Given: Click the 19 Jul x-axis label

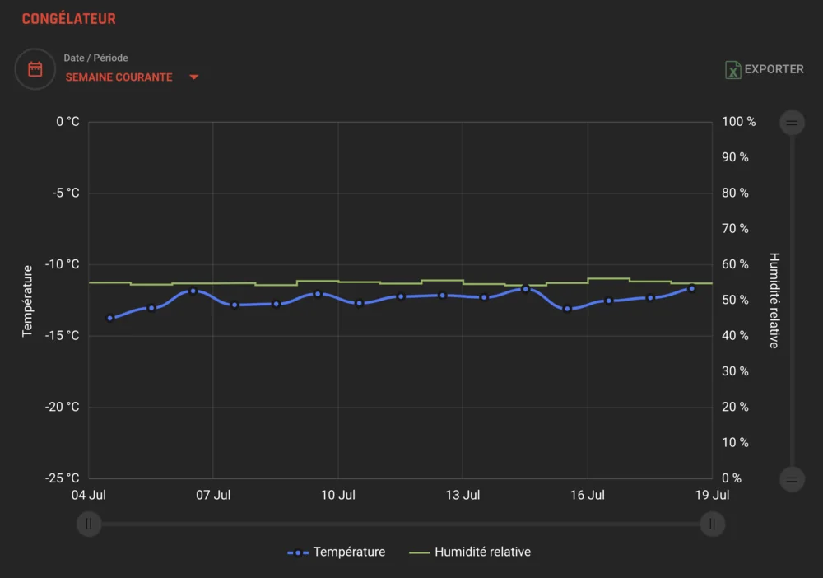Looking at the screenshot, I should coord(712,495).
